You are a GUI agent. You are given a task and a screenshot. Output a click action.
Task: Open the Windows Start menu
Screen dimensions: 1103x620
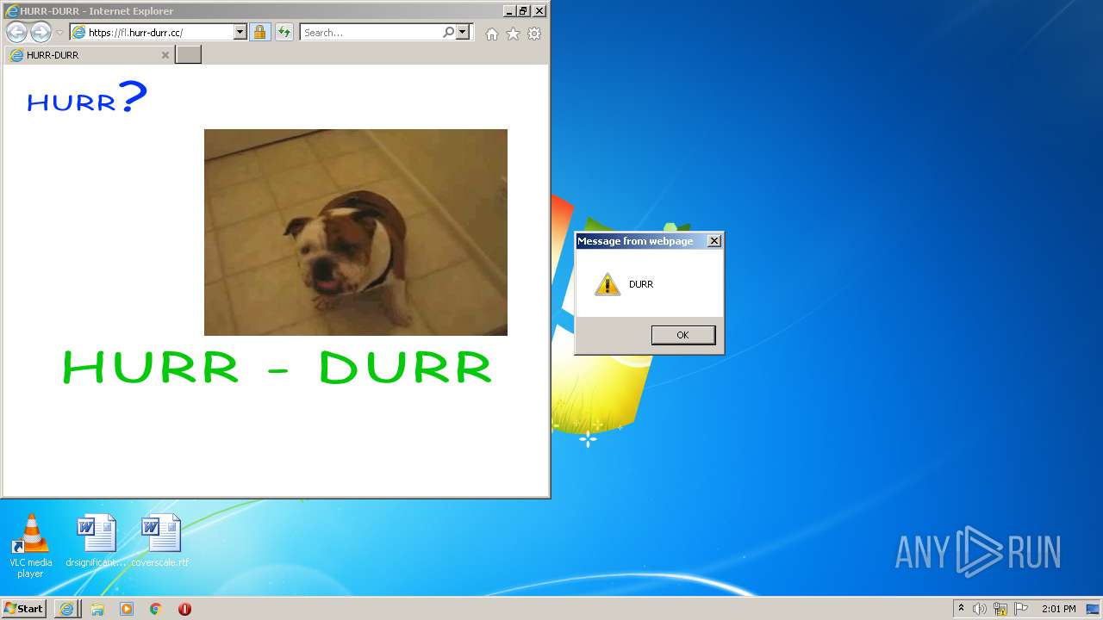24,608
